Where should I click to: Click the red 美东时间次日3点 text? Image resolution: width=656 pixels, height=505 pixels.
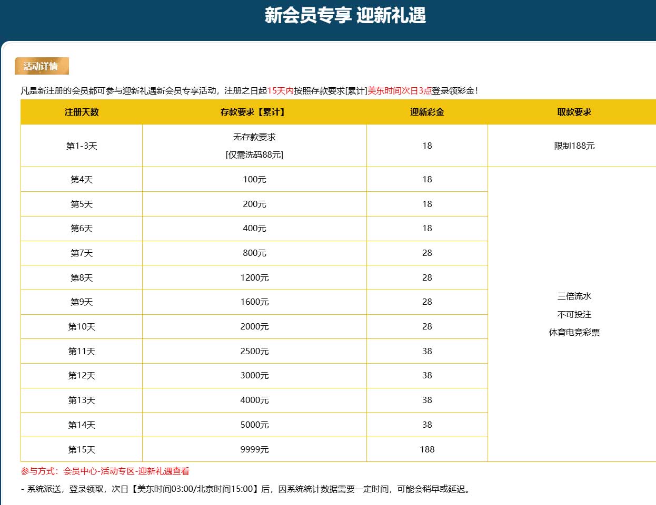[399, 90]
